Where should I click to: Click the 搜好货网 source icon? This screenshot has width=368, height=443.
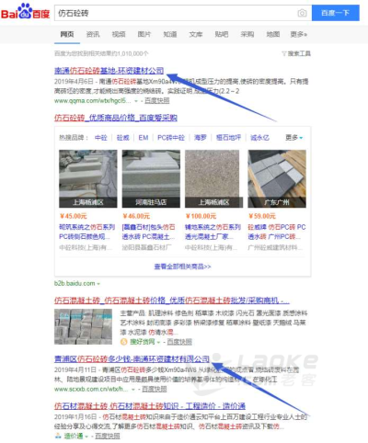[x=124, y=342]
